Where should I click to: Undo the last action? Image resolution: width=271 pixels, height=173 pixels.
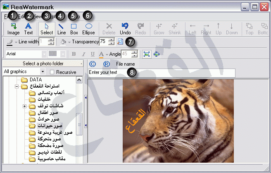coord(125,29)
